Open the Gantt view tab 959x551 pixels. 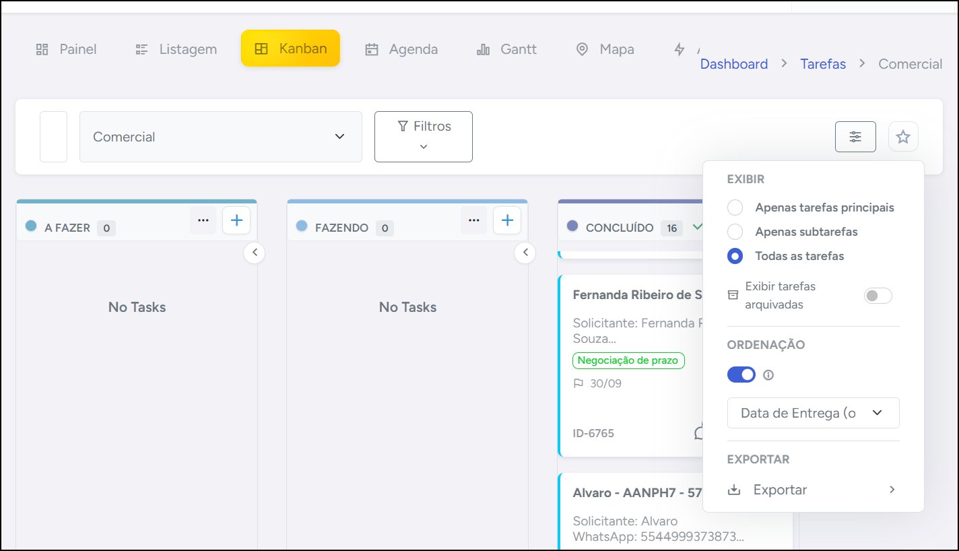[x=506, y=49]
